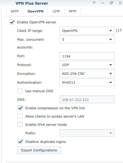The height and width of the screenshot is (163, 123).
Task: Uncheck Enable OpenVPN server
Action: pyautogui.click(x=12, y=22)
